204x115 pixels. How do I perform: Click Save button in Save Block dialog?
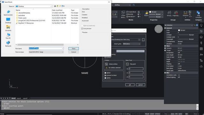pyautogui.click(x=74, y=49)
